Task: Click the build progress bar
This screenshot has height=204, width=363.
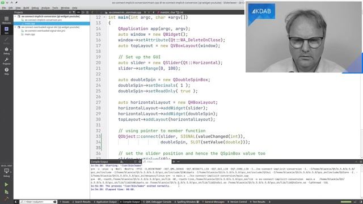Action: (x=346, y=202)
